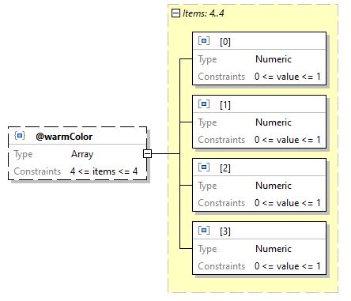Click the value constraint in item [1]
Viewport: 351px width, 301px height.
click(x=288, y=140)
